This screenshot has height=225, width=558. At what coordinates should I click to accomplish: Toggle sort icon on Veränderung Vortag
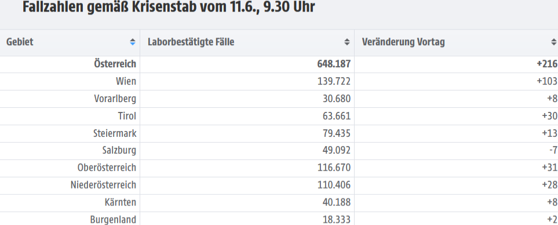point(554,42)
